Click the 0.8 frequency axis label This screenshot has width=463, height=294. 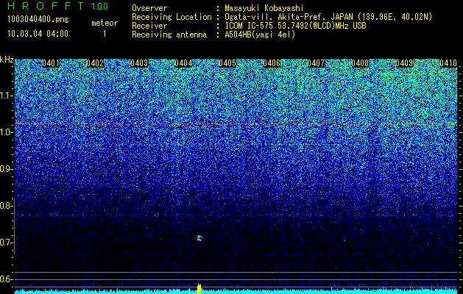(5, 206)
